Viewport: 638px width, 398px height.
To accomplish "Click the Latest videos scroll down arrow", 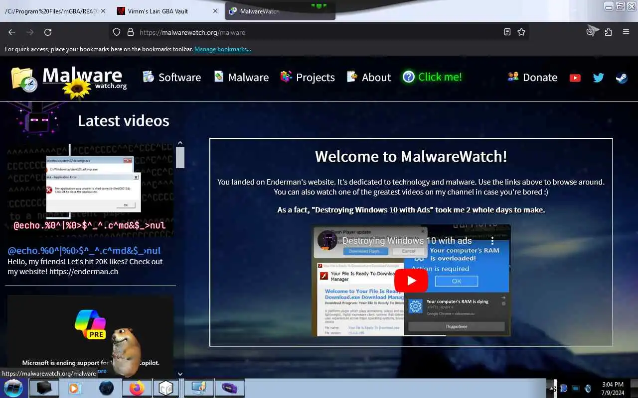I will 180,374.
